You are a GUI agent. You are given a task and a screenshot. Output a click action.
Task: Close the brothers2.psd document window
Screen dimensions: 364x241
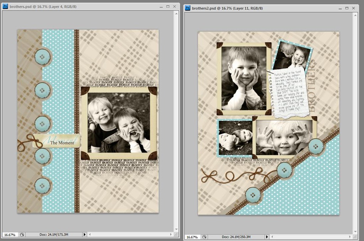click(x=354, y=8)
